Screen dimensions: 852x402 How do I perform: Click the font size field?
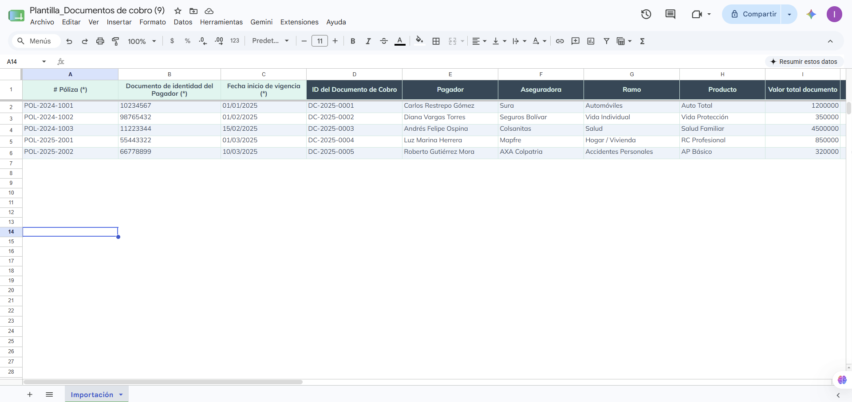pos(319,41)
